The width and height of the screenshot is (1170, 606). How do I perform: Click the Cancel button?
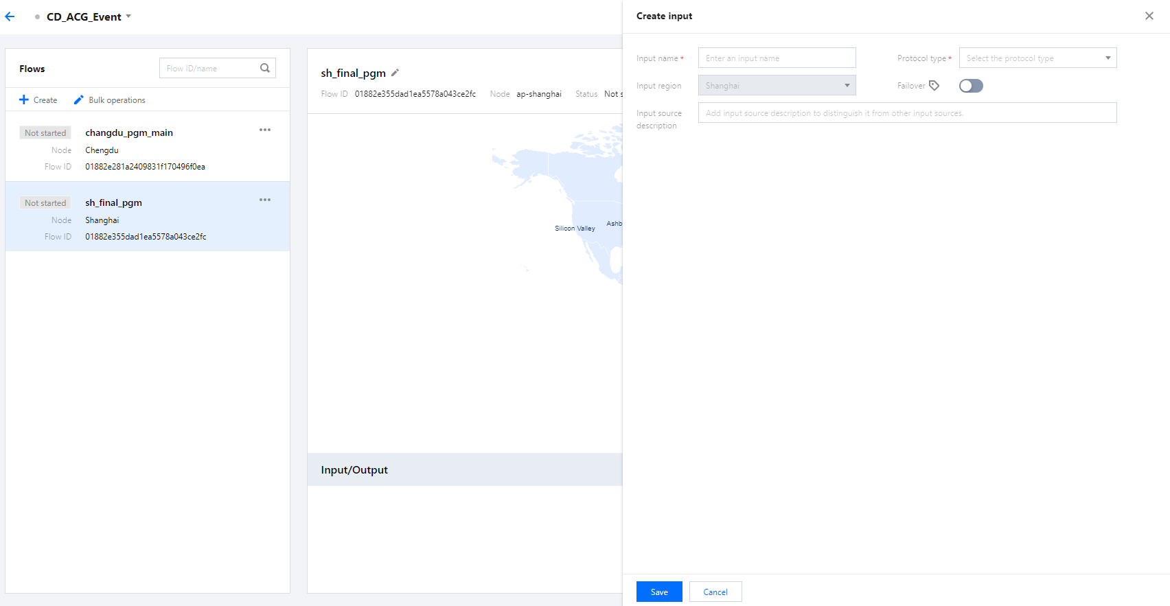tap(715, 592)
